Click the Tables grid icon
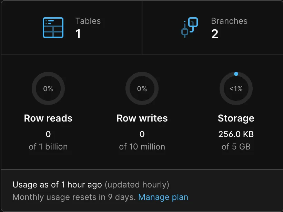The width and height of the screenshot is (283, 212). [x=53, y=28]
